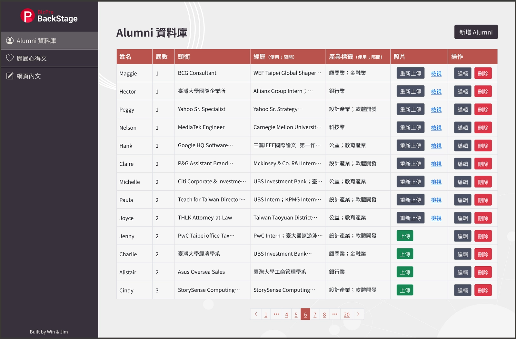Re-upload photo for Michelle
Viewport: 516px width, 339px height.
pyautogui.click(x=411, y=182)
